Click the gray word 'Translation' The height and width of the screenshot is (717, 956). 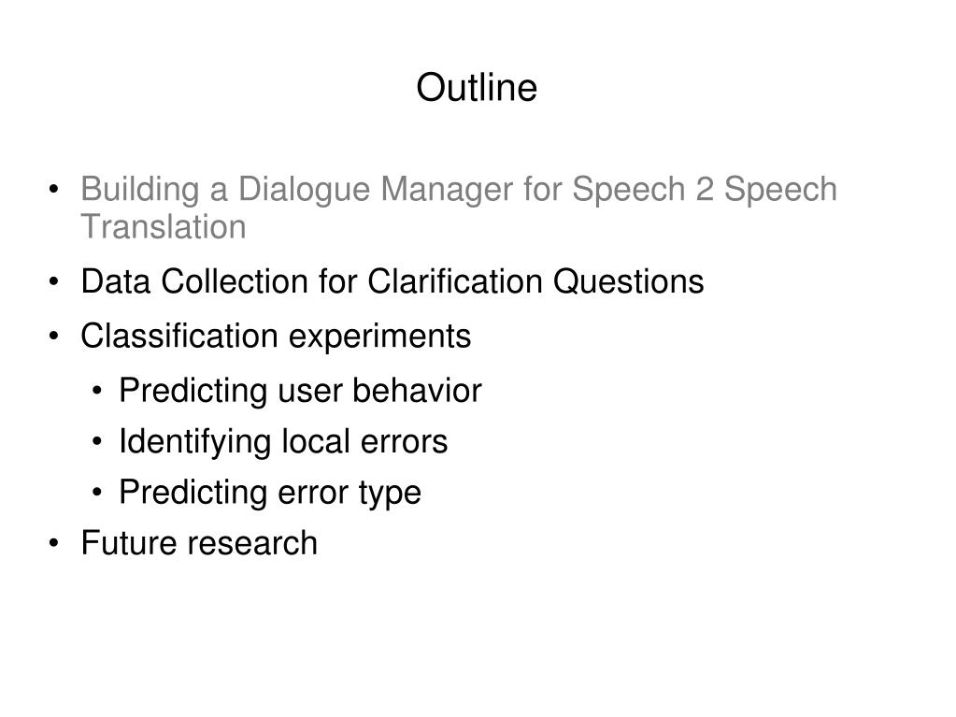[x=164, y=227]
